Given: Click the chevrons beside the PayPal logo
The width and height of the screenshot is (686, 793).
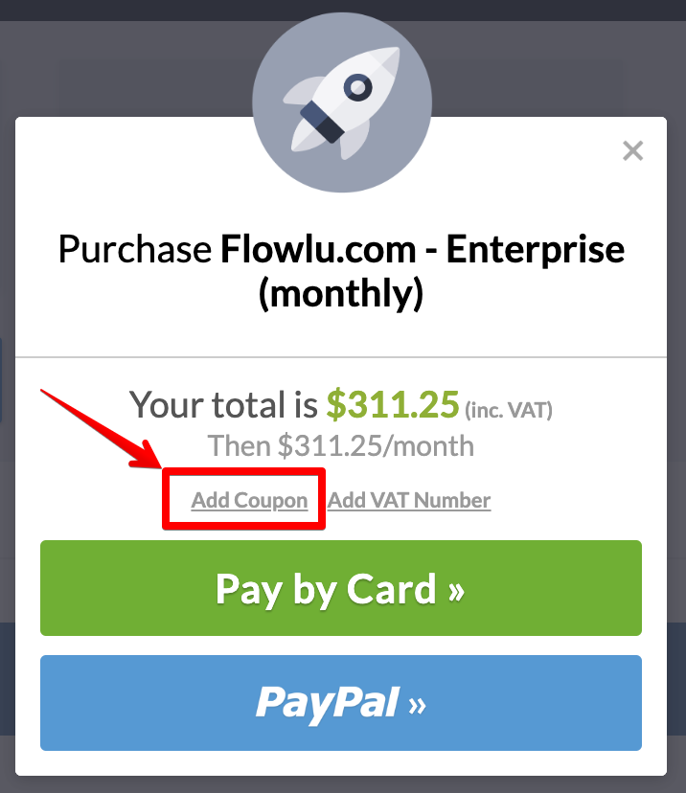Looking at the screenshot, I should (x=418, y=705).
